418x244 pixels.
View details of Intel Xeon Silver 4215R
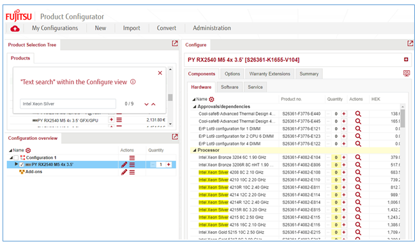(358, 210)
